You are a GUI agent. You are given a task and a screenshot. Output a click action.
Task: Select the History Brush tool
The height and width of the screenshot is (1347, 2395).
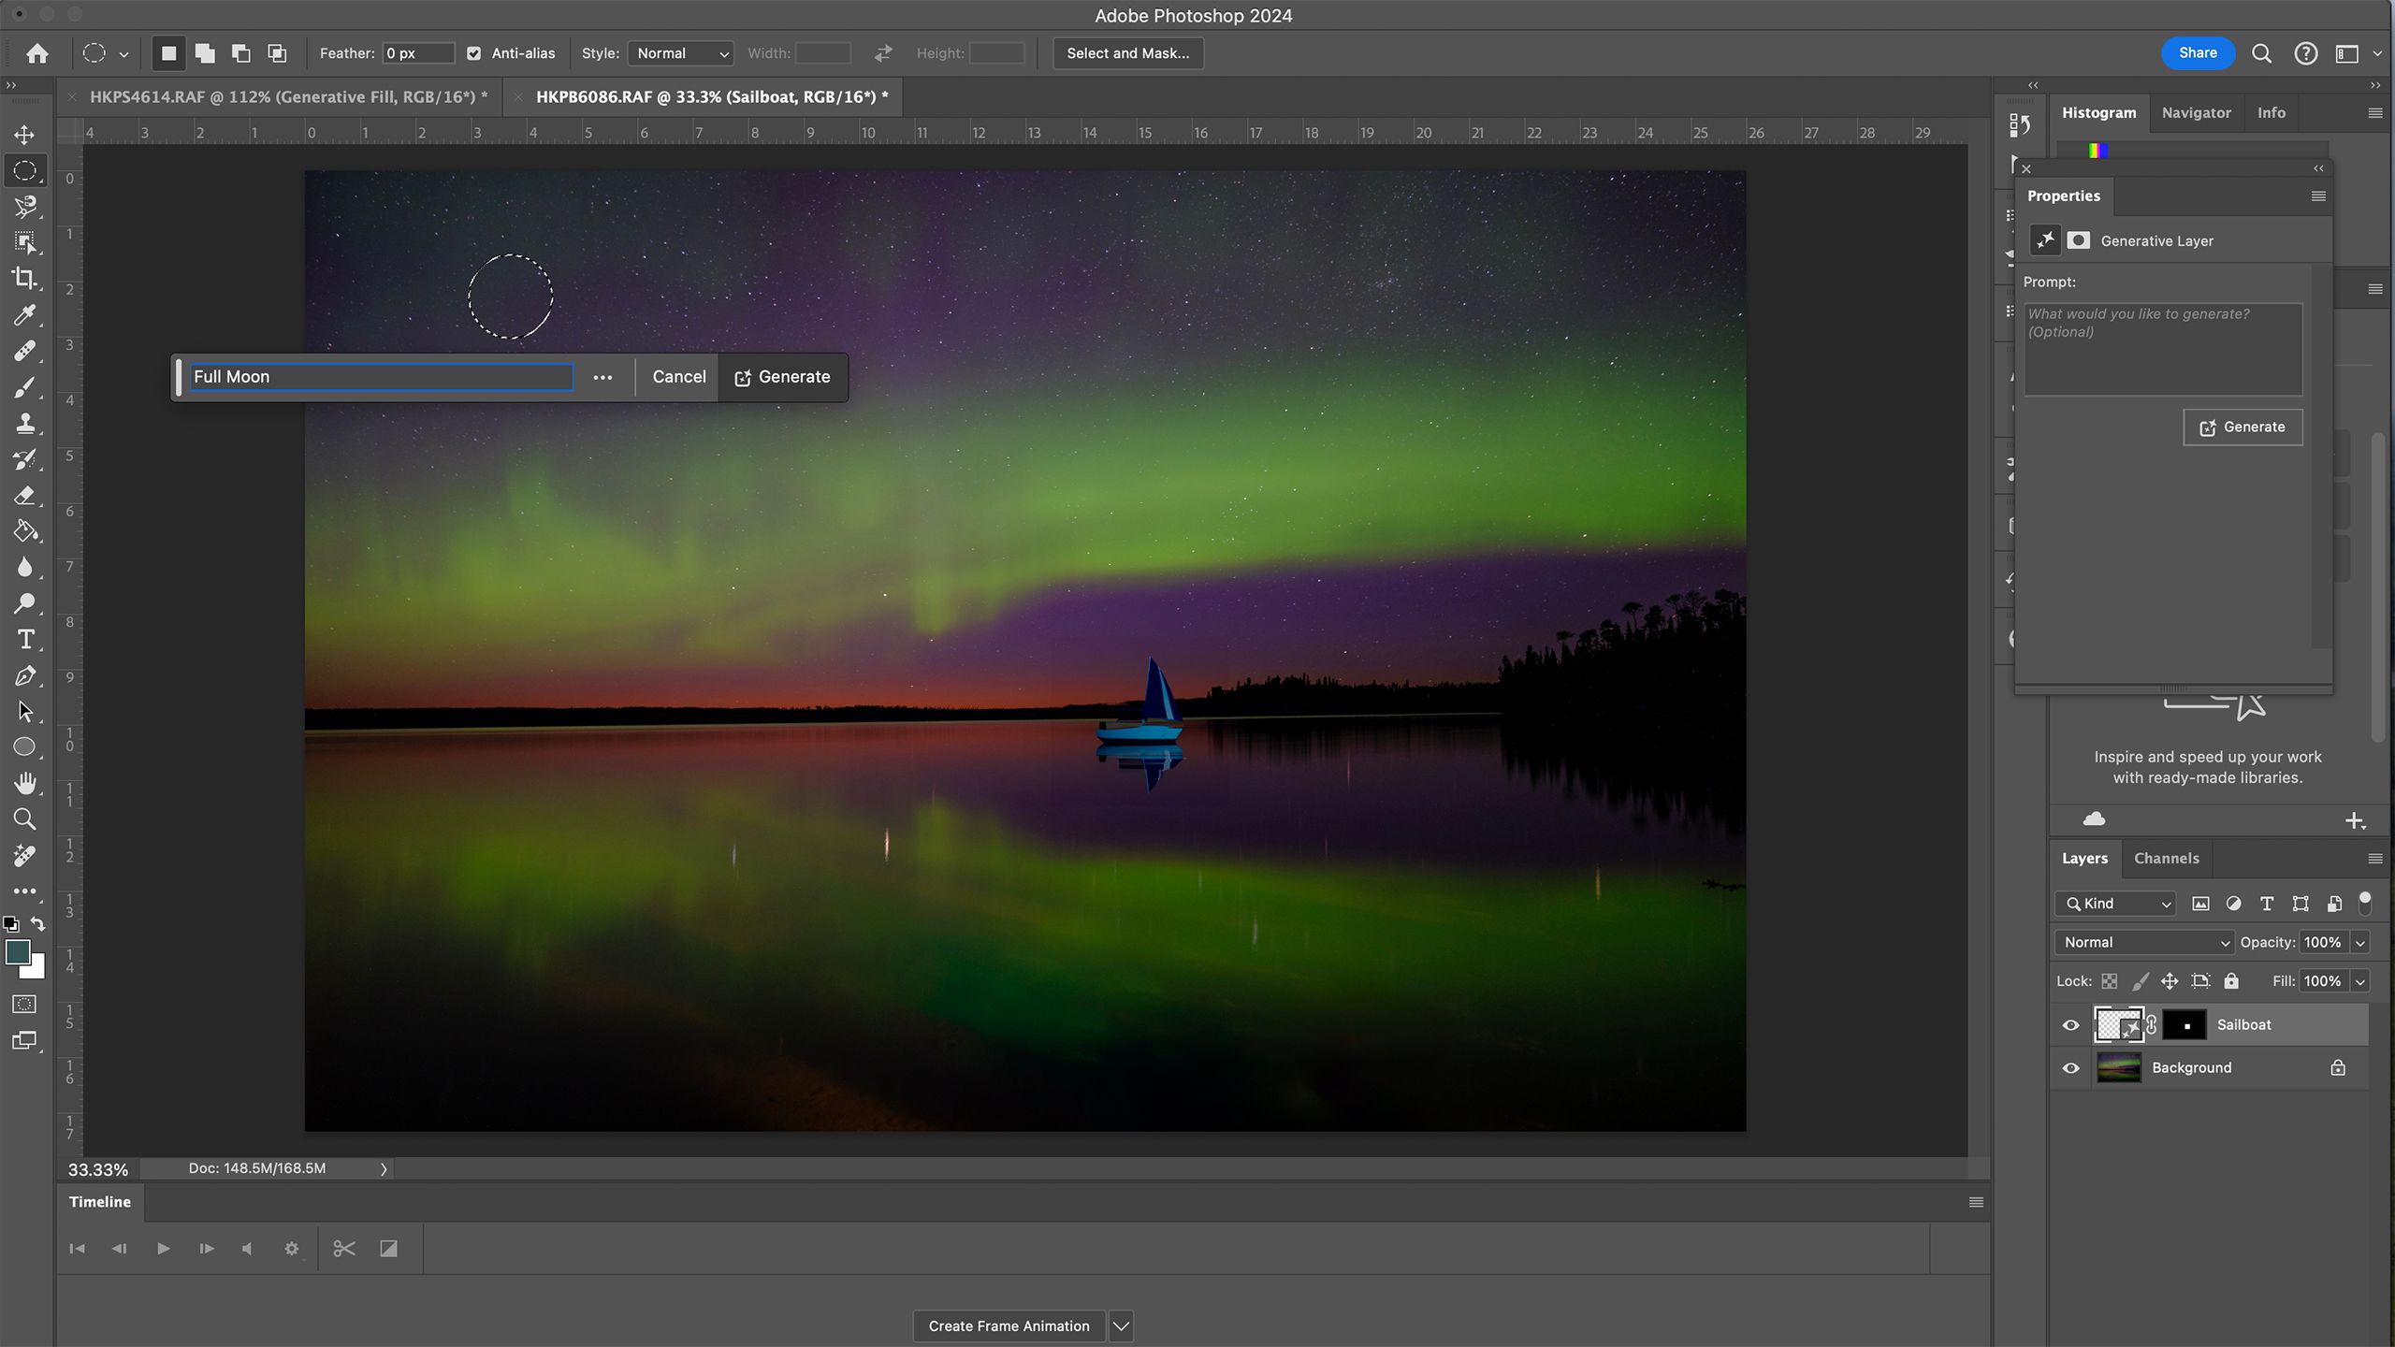tap(25, 459)
